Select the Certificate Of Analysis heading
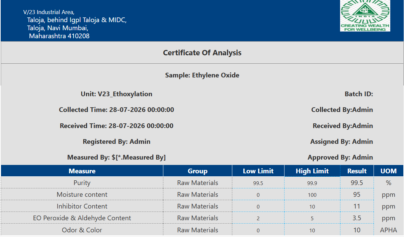Image resolution: width=404 pixels, height=237 pixels. (202, 53)
